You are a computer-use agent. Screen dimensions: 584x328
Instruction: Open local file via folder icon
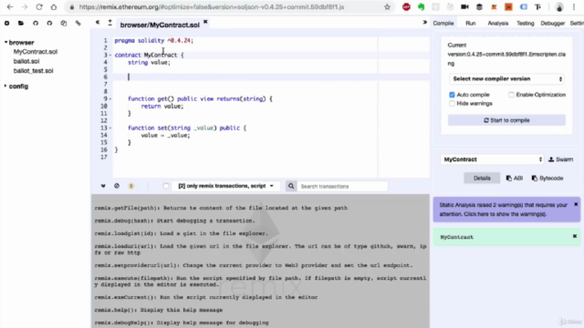[x=21, y=23]
